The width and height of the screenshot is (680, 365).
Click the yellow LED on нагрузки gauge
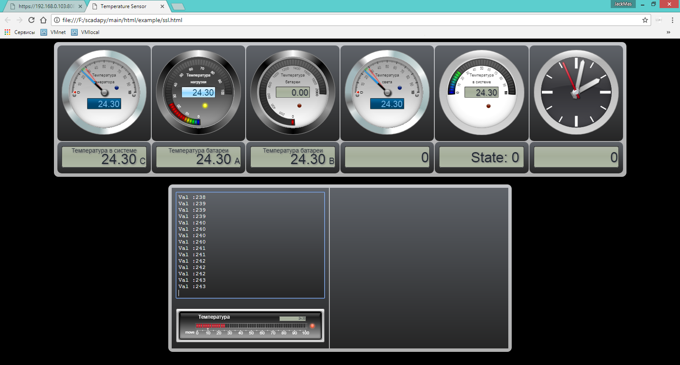click(205, 105)
